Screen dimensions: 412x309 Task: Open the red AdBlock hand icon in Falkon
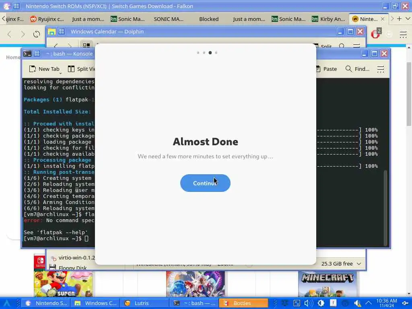tap(376, 34)
